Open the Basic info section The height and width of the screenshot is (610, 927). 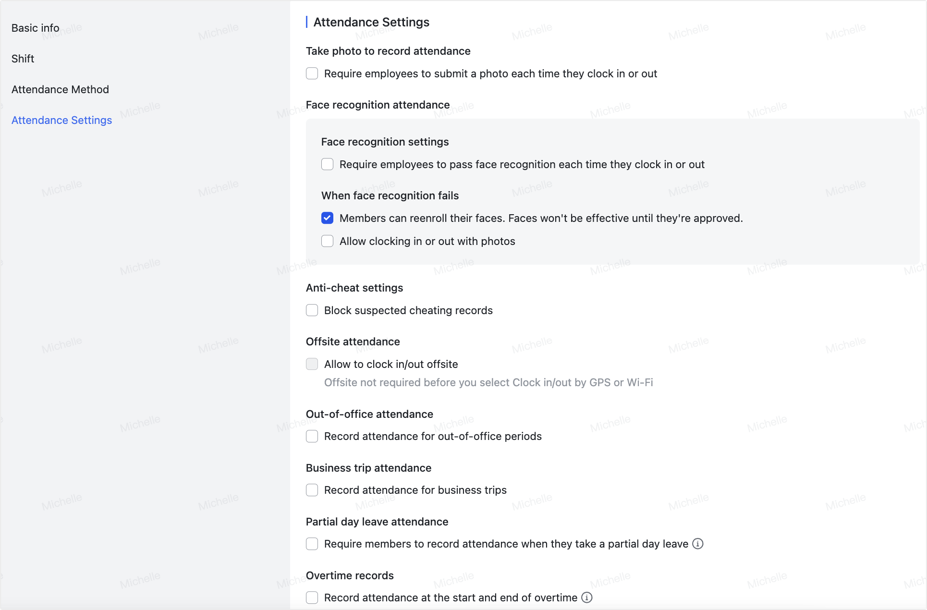click(35, 27)
